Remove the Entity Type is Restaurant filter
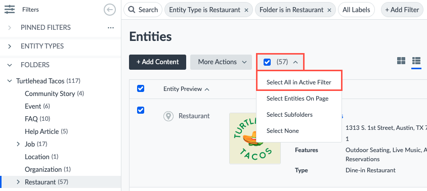The height and width of the screenshot is (191, 427). pyautogui.click(x=246, y=10)
